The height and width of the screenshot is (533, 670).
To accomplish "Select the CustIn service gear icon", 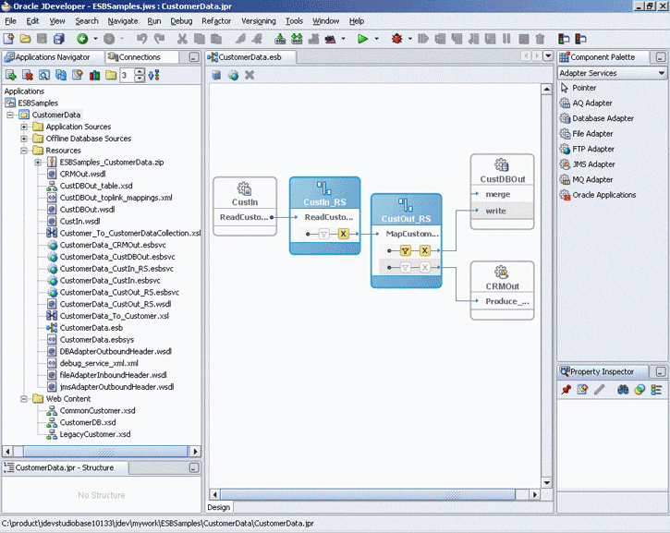I will point(244,188).
